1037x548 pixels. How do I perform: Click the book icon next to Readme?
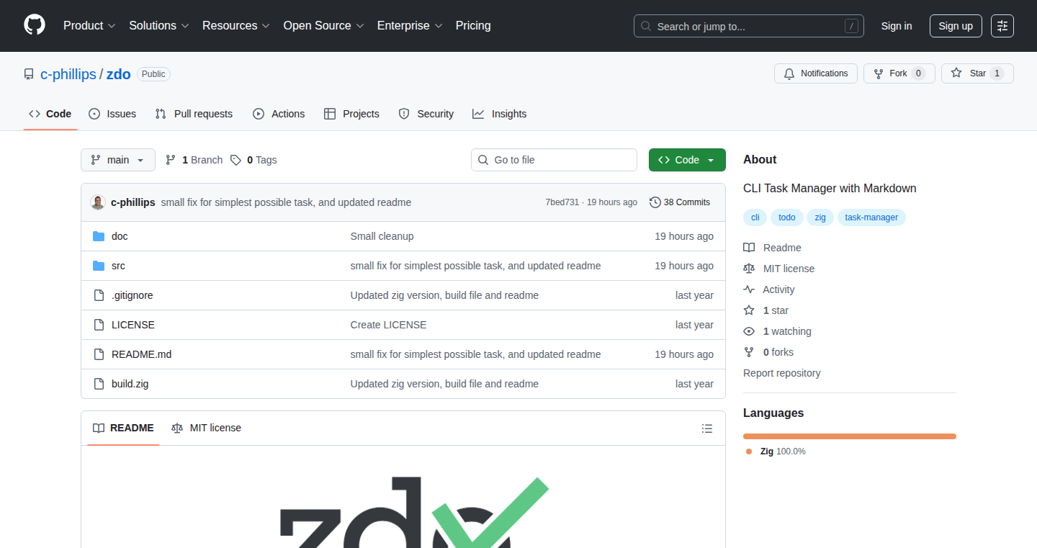pos(749,248)
